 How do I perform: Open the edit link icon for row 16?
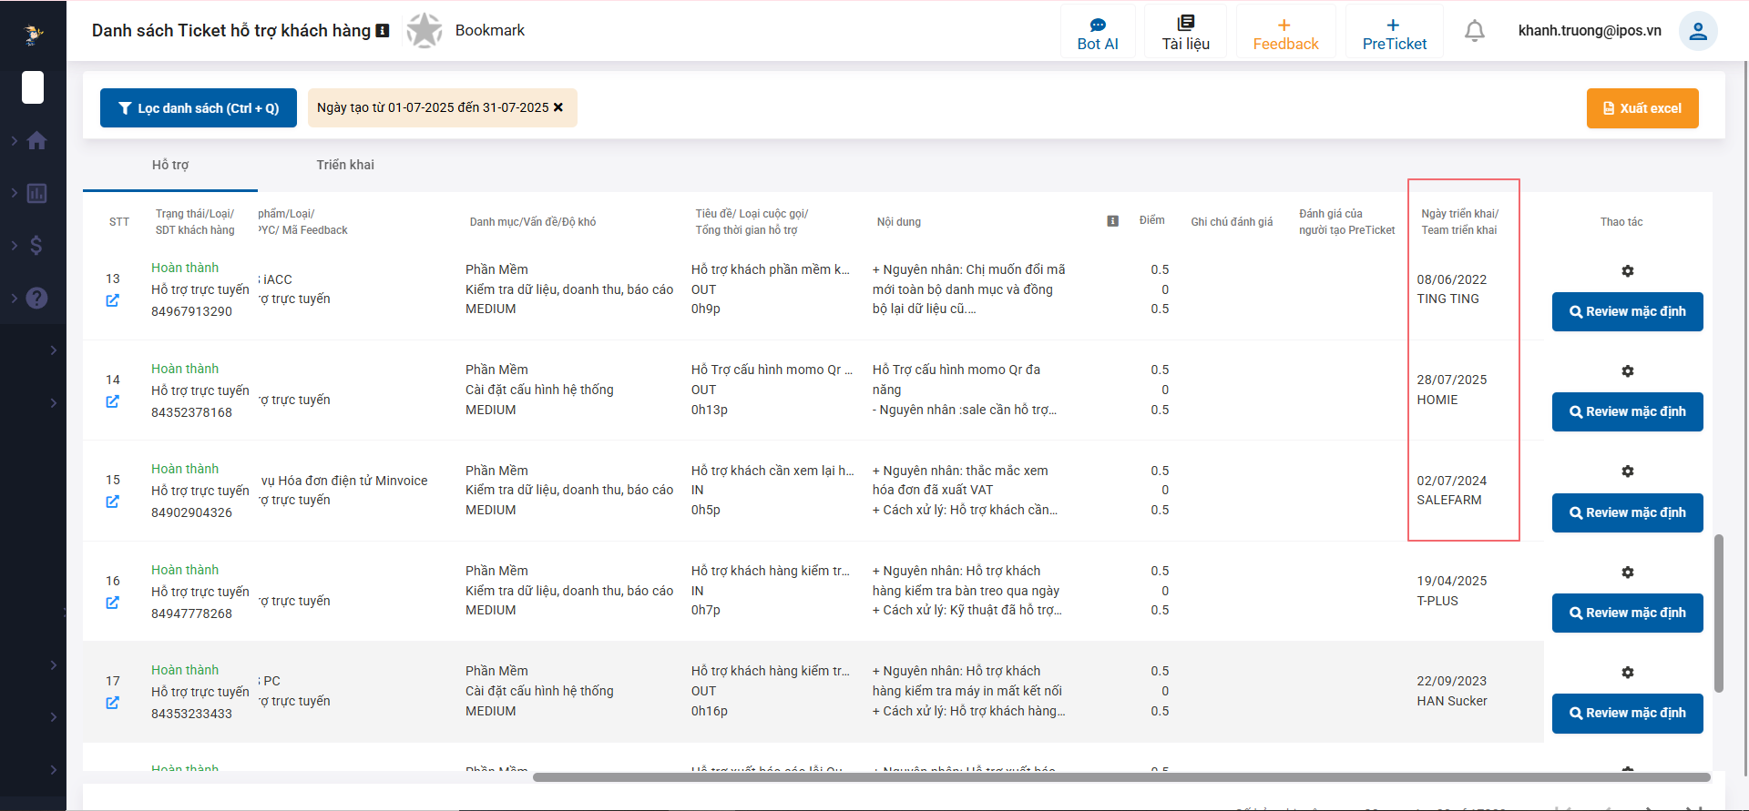(x=112, y=603)
